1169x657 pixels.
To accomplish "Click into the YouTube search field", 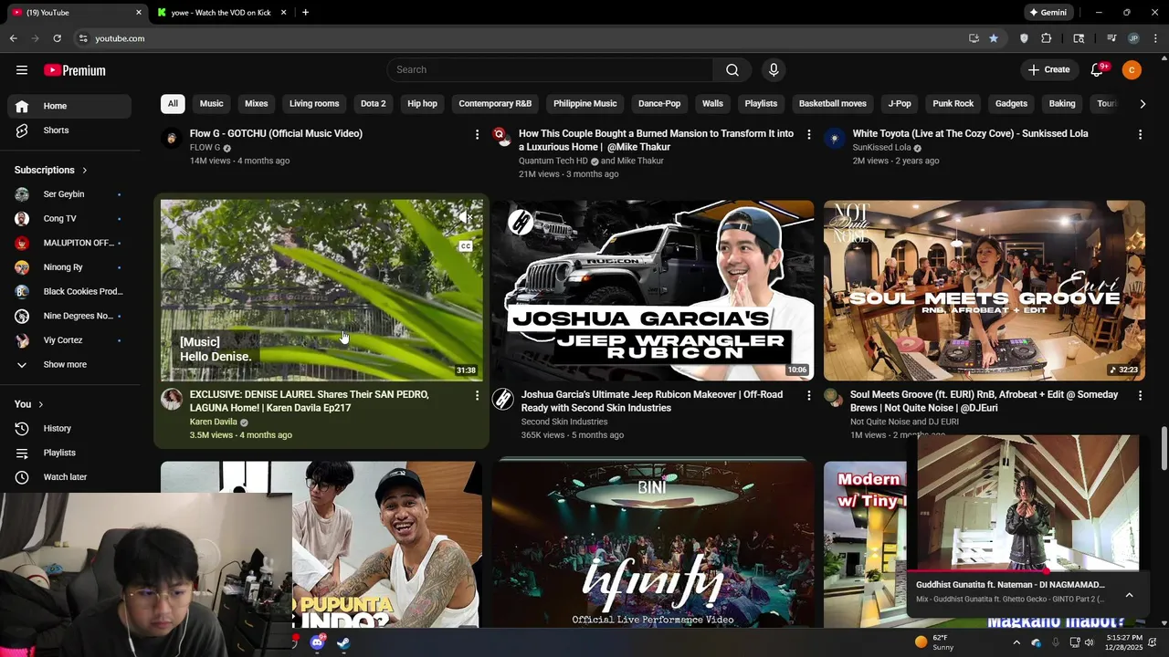I will tap(550, 70).
